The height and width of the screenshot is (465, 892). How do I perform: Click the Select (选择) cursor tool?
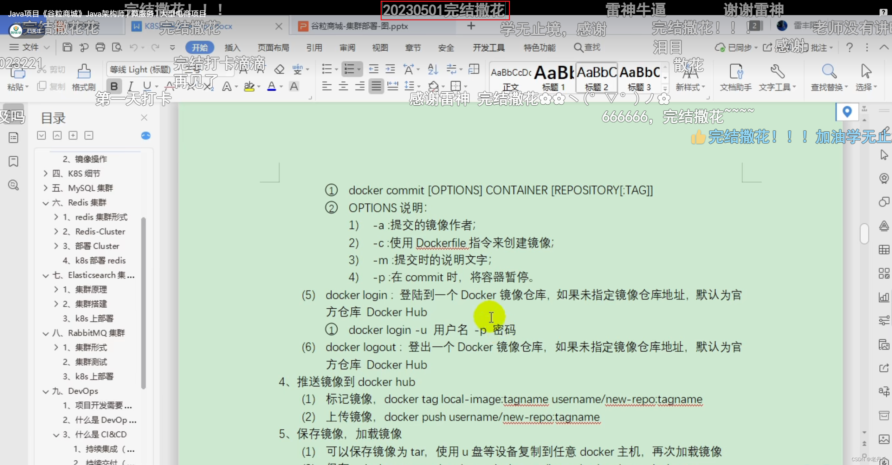pos(866,78)
